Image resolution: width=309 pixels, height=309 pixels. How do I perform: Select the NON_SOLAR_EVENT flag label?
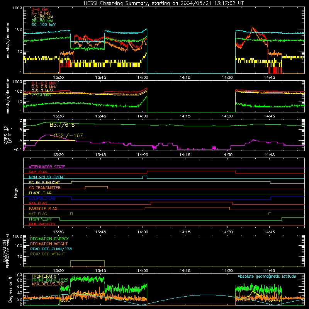tap(47, 177)
